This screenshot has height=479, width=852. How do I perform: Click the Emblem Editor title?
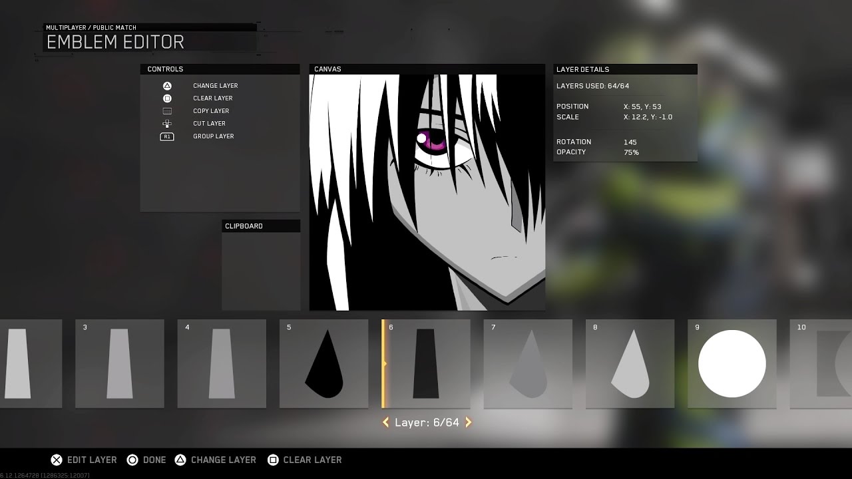(x=115, y=42)
